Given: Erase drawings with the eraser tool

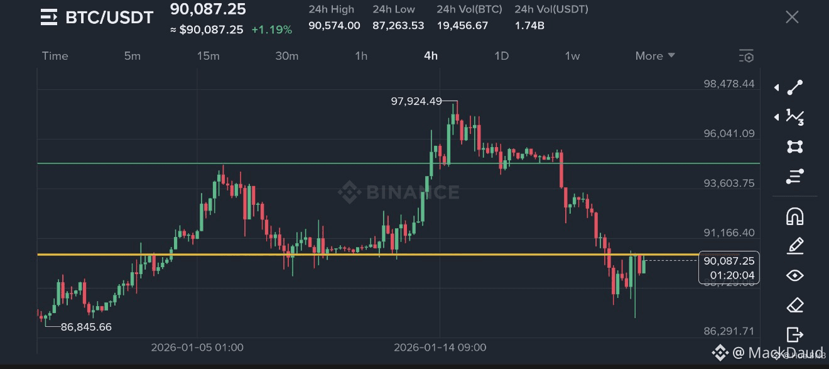Looking at the screenshot, I should click(795, 306).
